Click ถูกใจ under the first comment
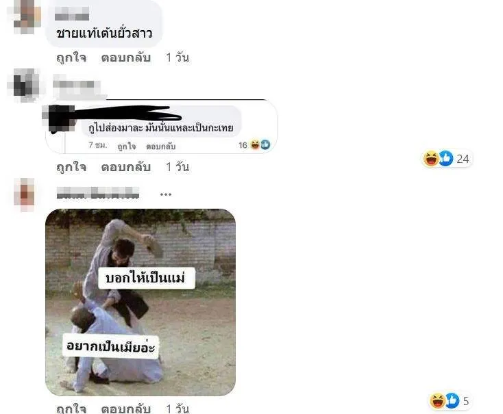The height and width of the screenshot is (414, 503). [71, 57]
